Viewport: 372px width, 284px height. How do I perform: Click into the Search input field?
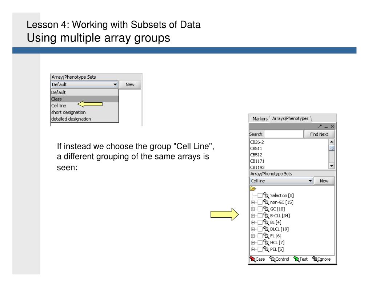click(284, 134)
